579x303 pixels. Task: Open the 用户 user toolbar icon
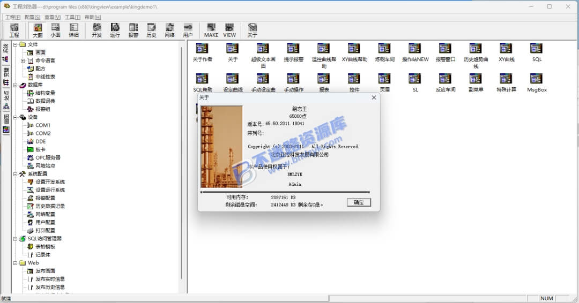188,30
